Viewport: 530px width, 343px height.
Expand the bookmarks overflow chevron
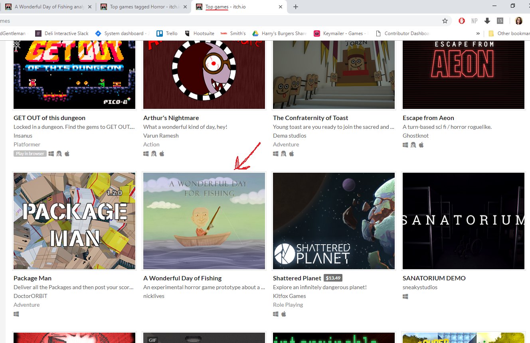pyautogui.click(x=478, y=34)
